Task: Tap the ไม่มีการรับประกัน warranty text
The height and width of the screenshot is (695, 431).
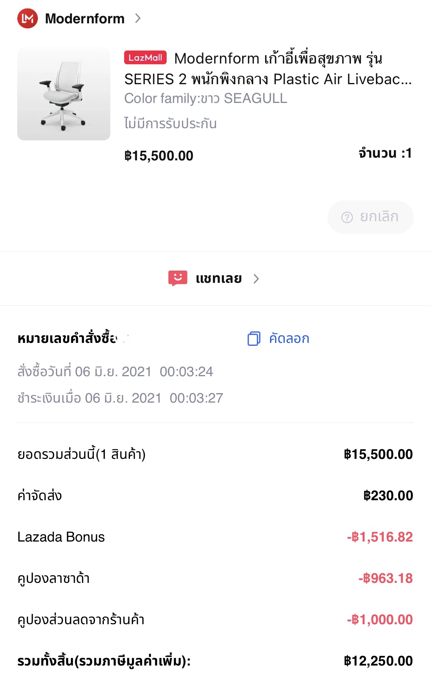Action: [170, 124]
